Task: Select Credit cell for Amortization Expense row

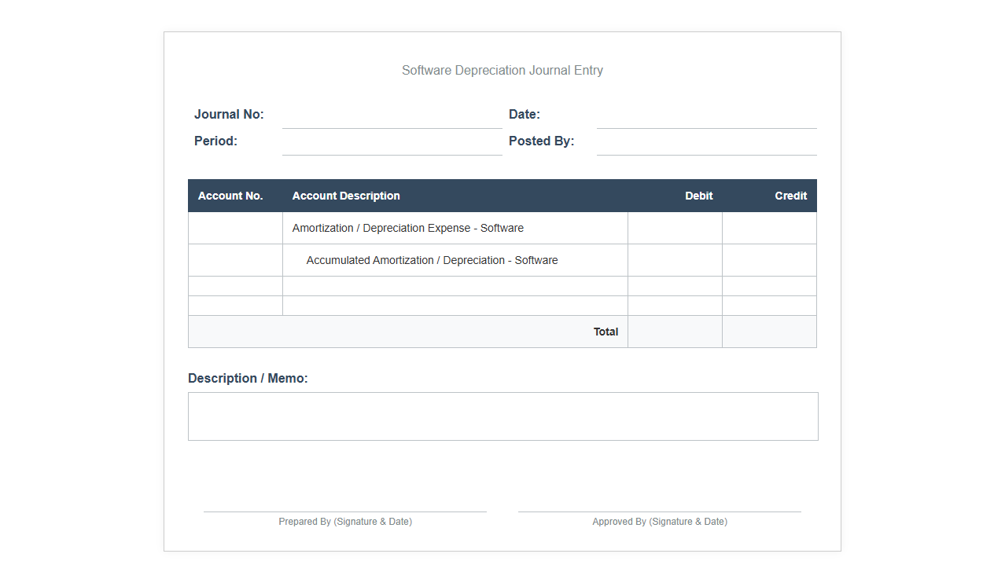Action: click(x=769, y=228)
